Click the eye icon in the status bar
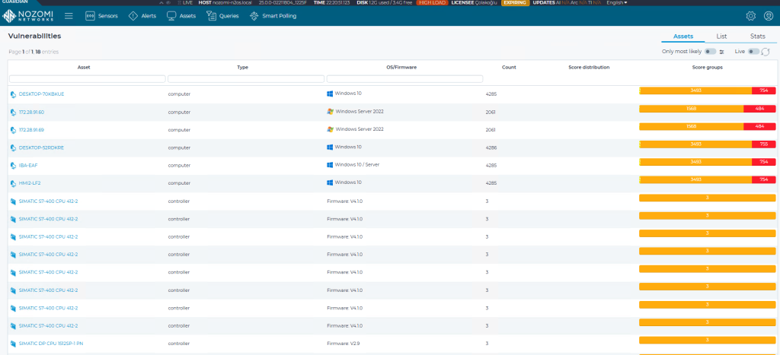 (x=168, y=2)
